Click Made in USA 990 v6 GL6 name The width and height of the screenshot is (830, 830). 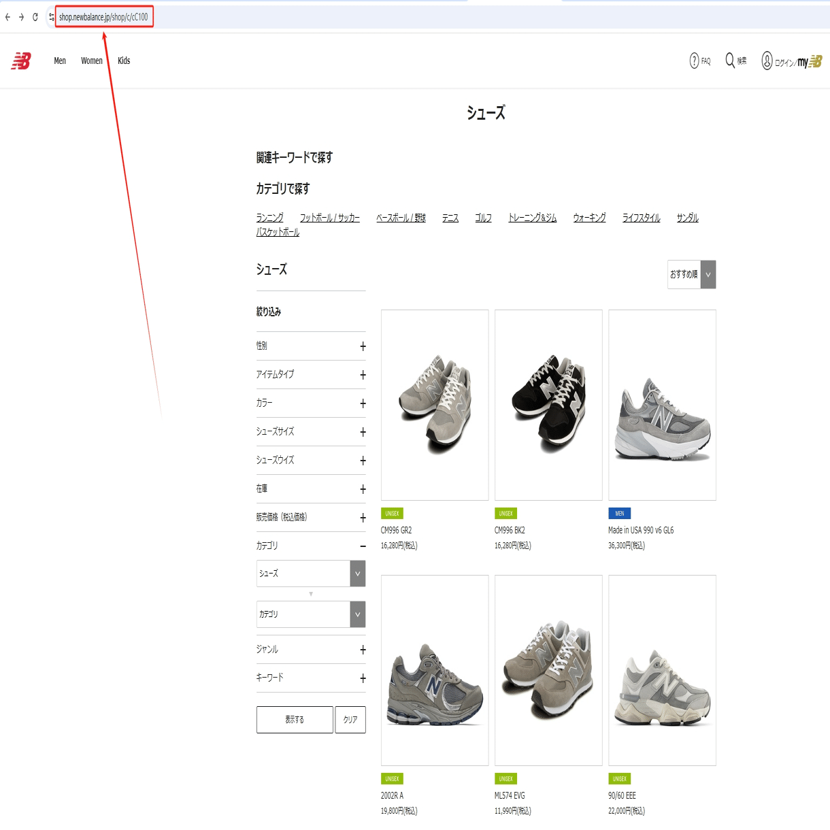[x=641, y=531]
